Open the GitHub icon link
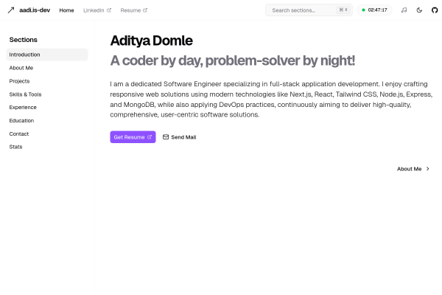Viewport: 442px width, 295px height. click(435, 10)
